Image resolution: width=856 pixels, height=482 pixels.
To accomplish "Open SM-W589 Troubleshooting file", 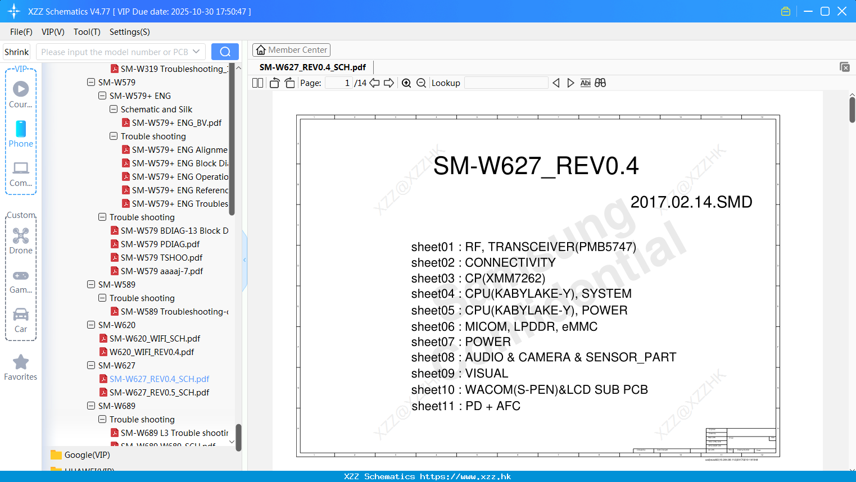I will 174,311.
